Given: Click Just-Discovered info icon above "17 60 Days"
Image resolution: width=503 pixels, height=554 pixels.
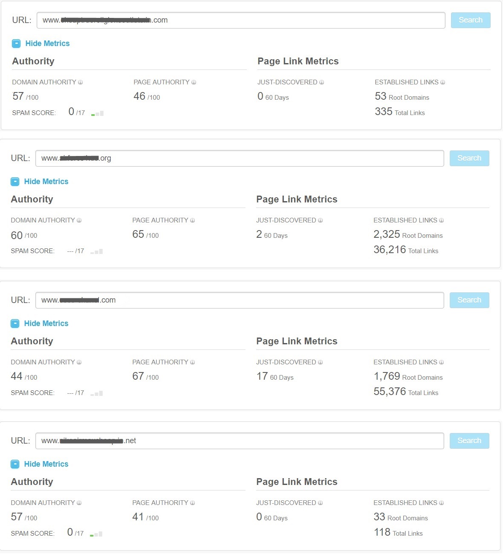Looking at the screenshot, I should coord(320,362).
